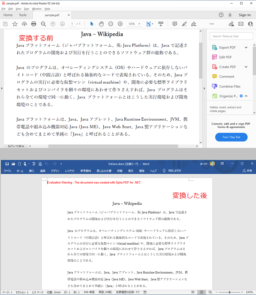
Task: Open the Window menu in Acrobat
Action: 37,9
